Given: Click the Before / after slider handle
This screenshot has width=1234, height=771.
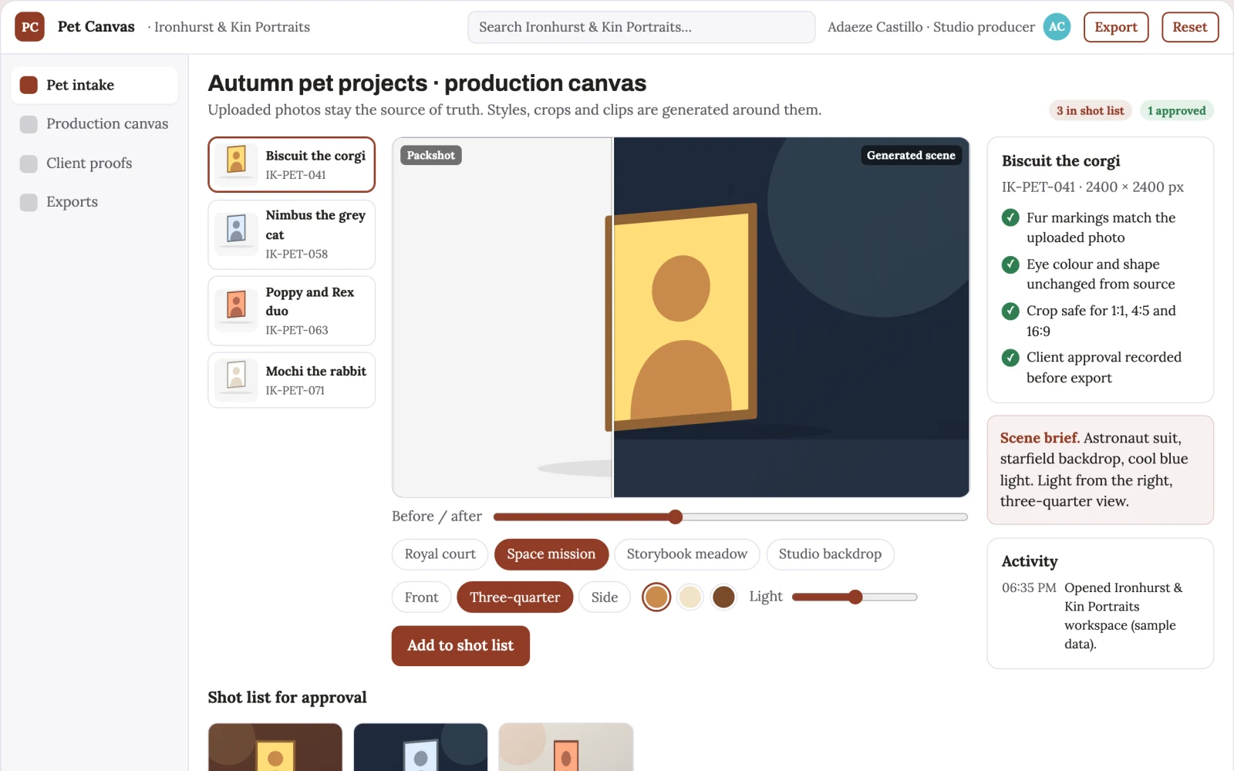Looking at the screenshot, I should 676,517.
